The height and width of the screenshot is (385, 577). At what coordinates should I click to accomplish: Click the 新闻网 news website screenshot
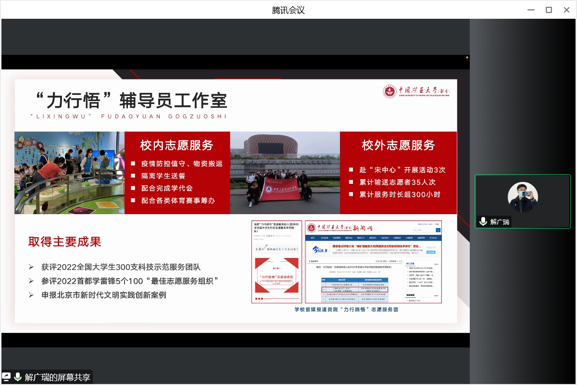373,262
